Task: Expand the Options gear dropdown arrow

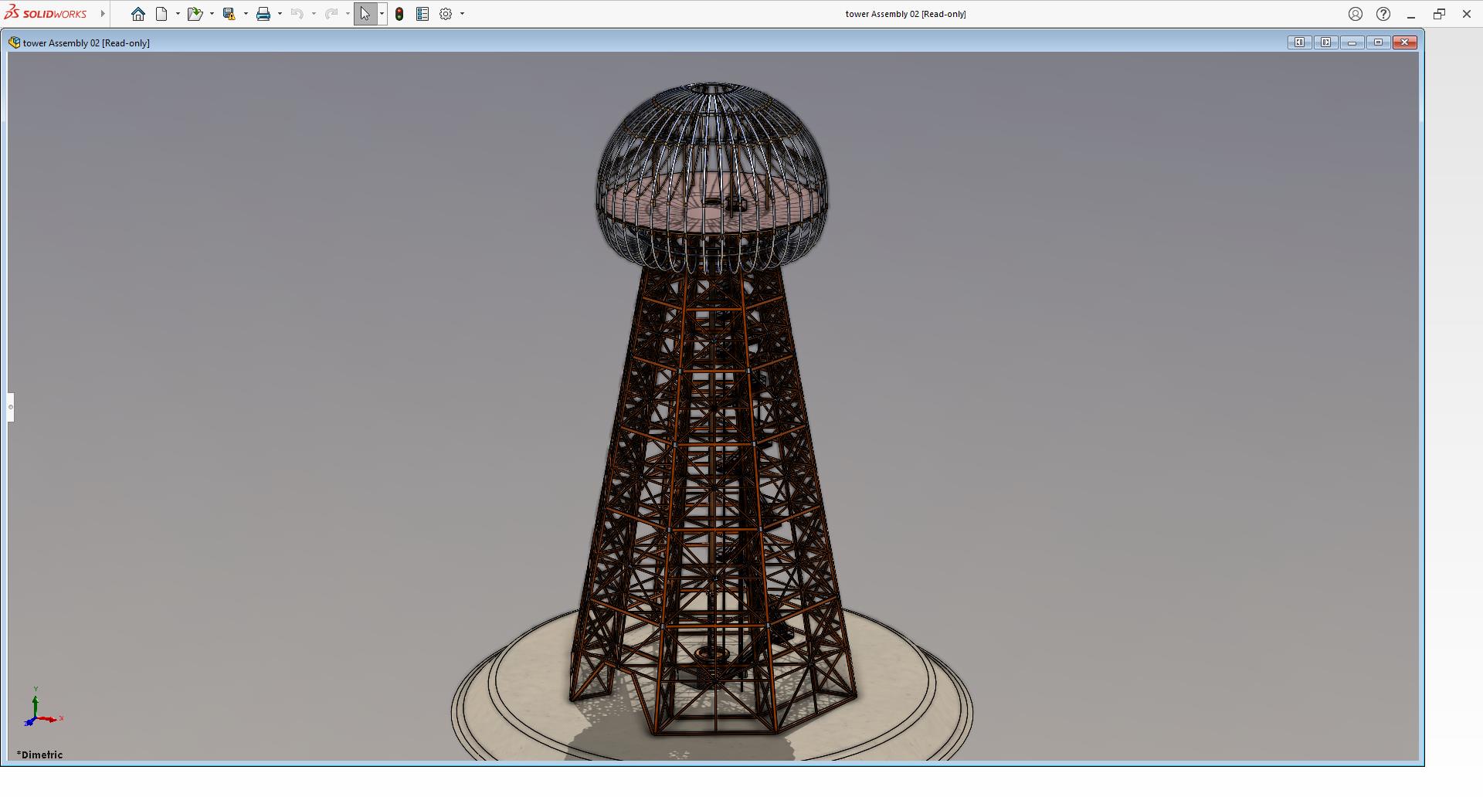Action: (x=463, y=14)
